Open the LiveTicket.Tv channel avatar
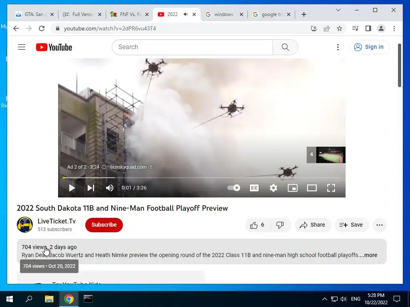The height and width of the screenshot is (307, 410). pyautogui.click(x=25, y=225)
